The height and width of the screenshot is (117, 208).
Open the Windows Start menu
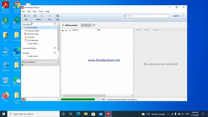[x=4, y=114]
